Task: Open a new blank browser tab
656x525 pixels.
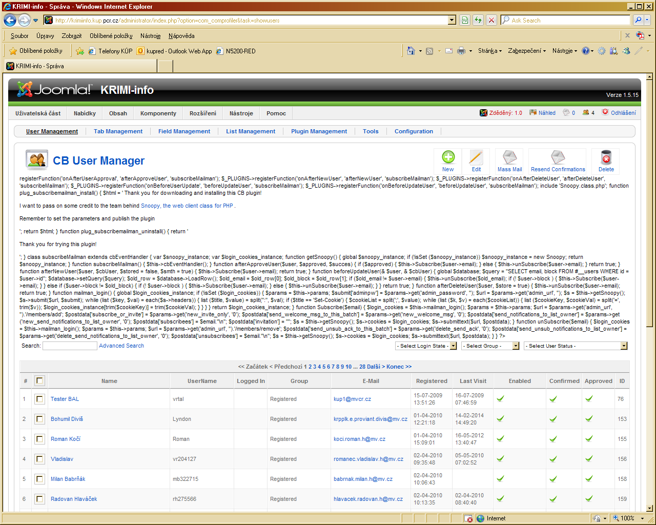Action: point(166,66)
